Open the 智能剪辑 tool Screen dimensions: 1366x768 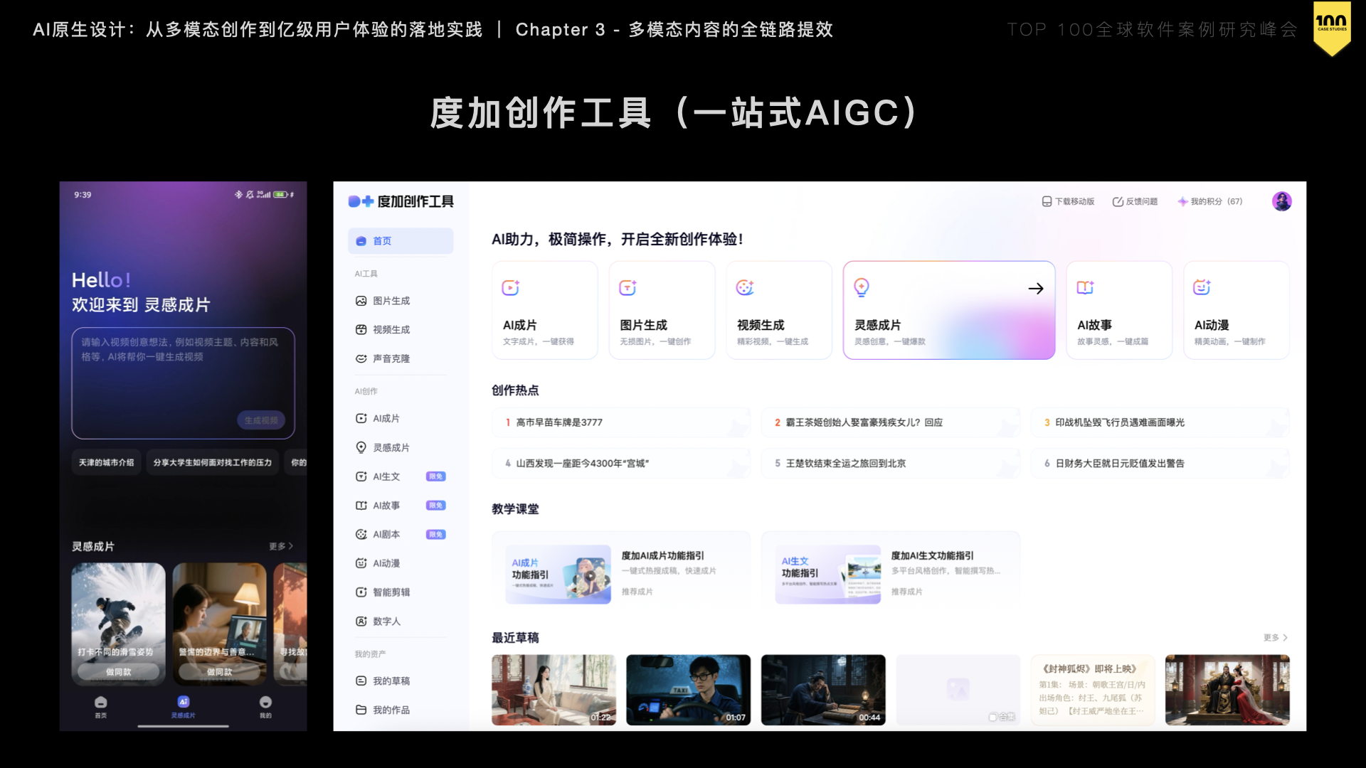391,592
